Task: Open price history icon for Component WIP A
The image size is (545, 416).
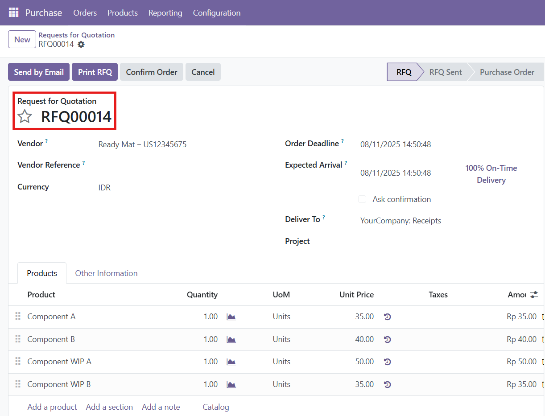Action: (x=387, y=361)
